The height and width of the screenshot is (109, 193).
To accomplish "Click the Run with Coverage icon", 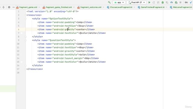I will pos(167,2).
